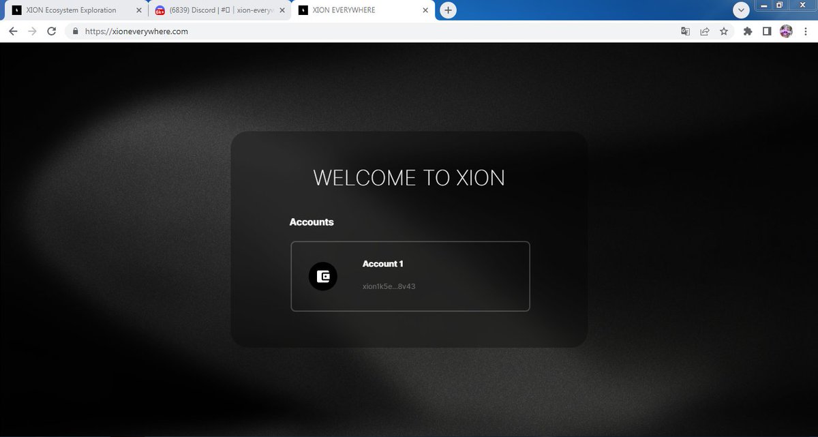Minimize the browser window
Viewport: 818px width, 437px height.
[765, 5]
